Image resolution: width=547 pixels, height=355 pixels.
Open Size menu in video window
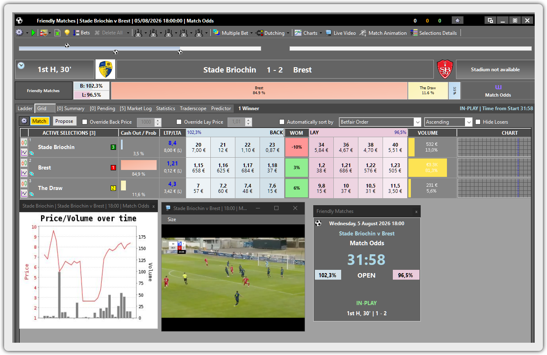point(172,219)
